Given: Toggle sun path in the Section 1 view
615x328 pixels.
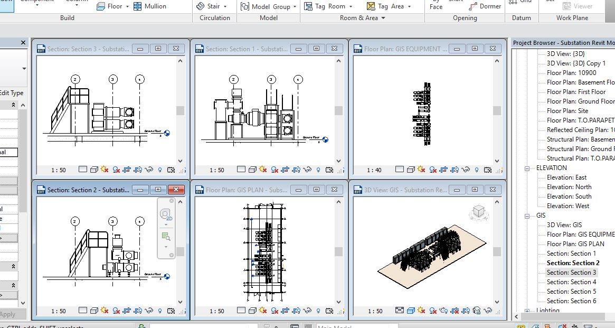Looking at the screenshot, I should coord(263,170).
